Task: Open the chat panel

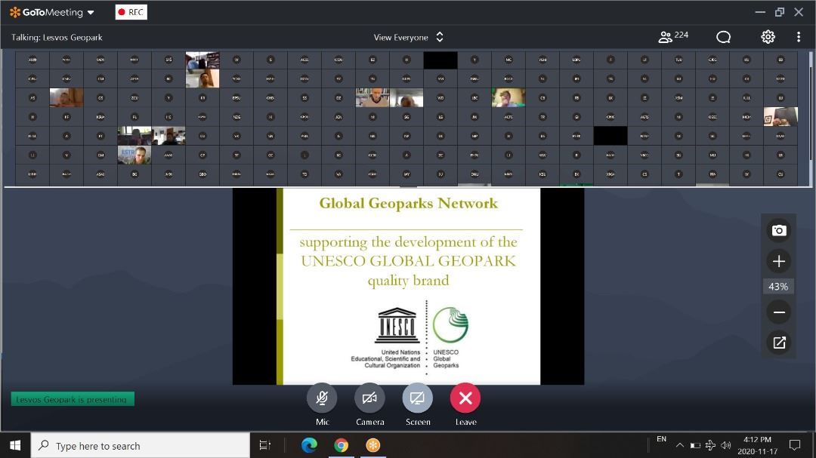Action: 723,37
